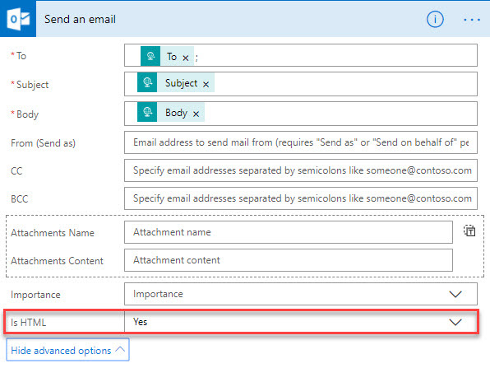
Task: Select the Subject dynamic token label
Action: coord(181,83)
